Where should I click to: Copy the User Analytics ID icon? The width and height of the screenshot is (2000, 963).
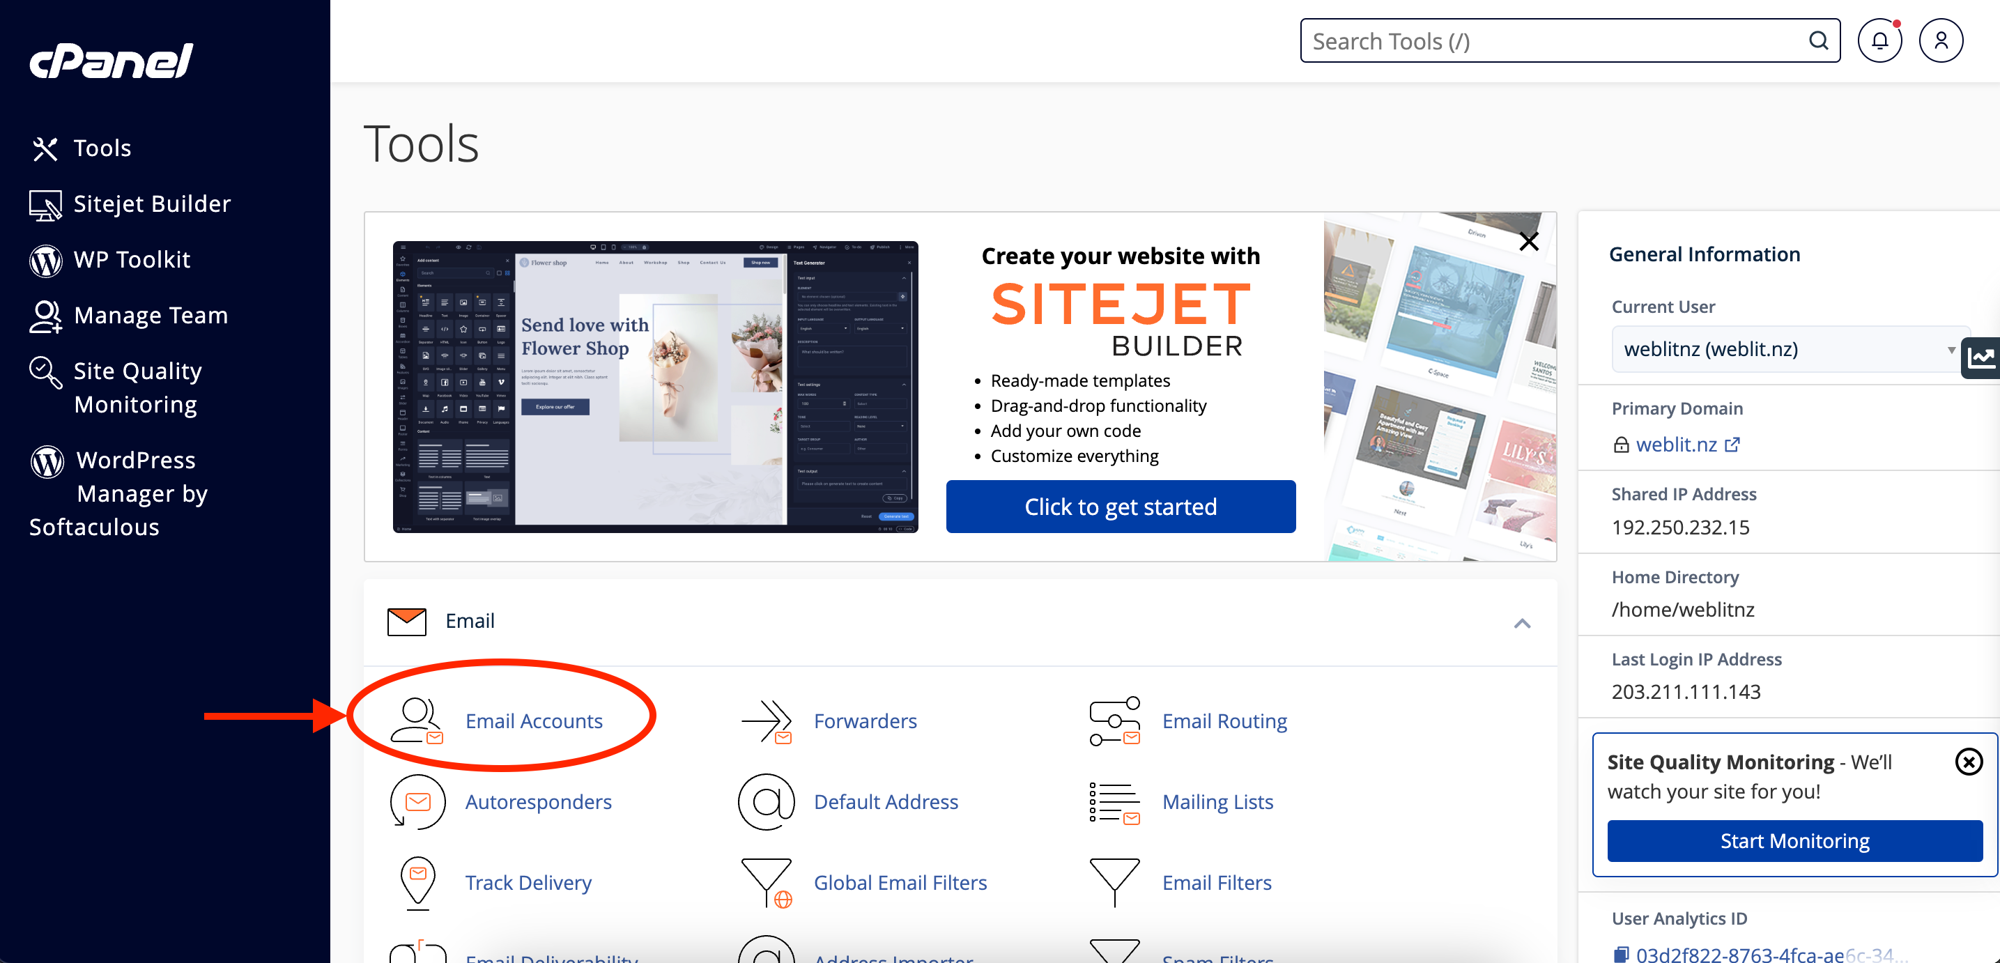[1620, 955]
